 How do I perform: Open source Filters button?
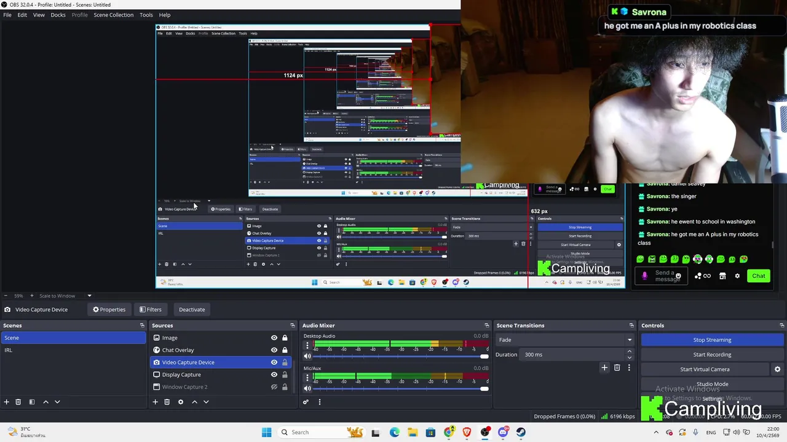point(150,309)
